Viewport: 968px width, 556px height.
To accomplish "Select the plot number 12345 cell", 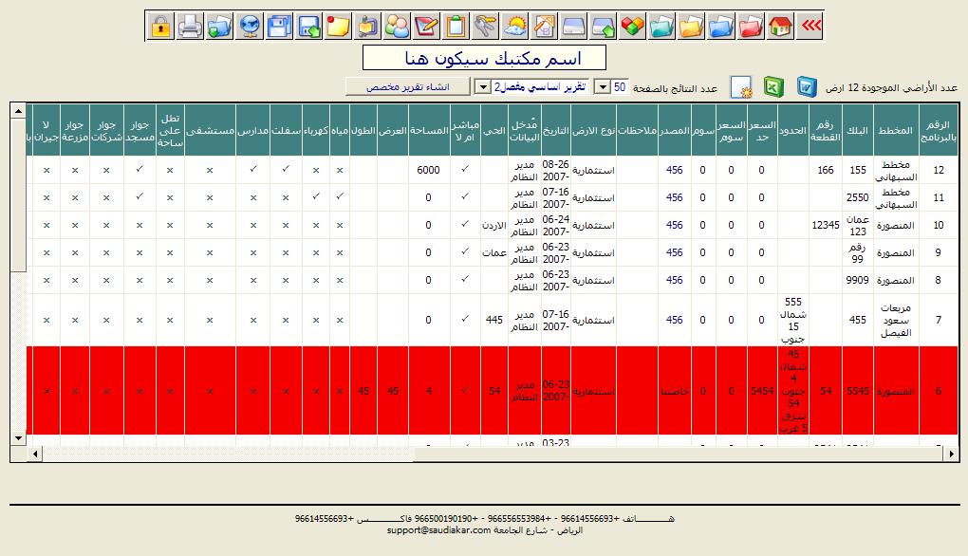I will click(x=826, y=225).
